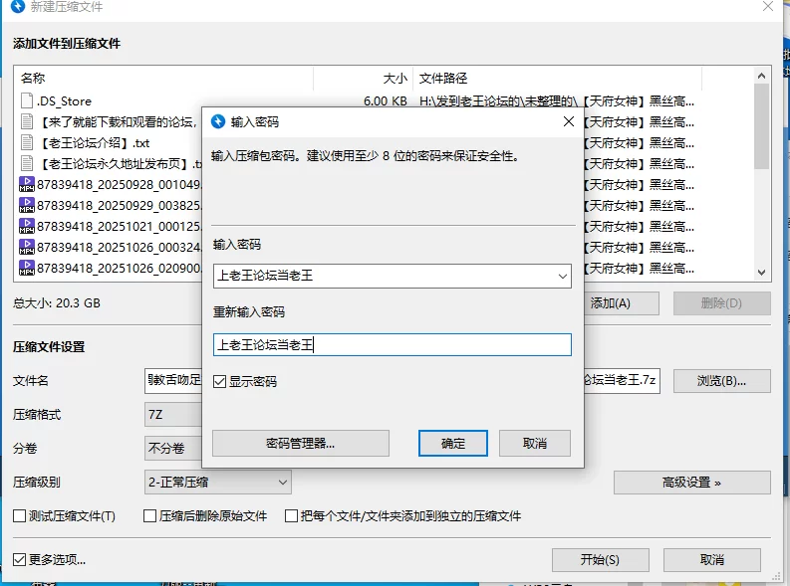Sort by the 文件路径 column header

tap(557, 78)
